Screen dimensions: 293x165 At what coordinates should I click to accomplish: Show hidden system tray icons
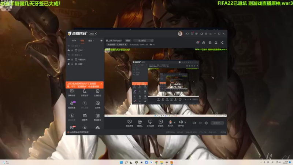(x=261, y=162)
